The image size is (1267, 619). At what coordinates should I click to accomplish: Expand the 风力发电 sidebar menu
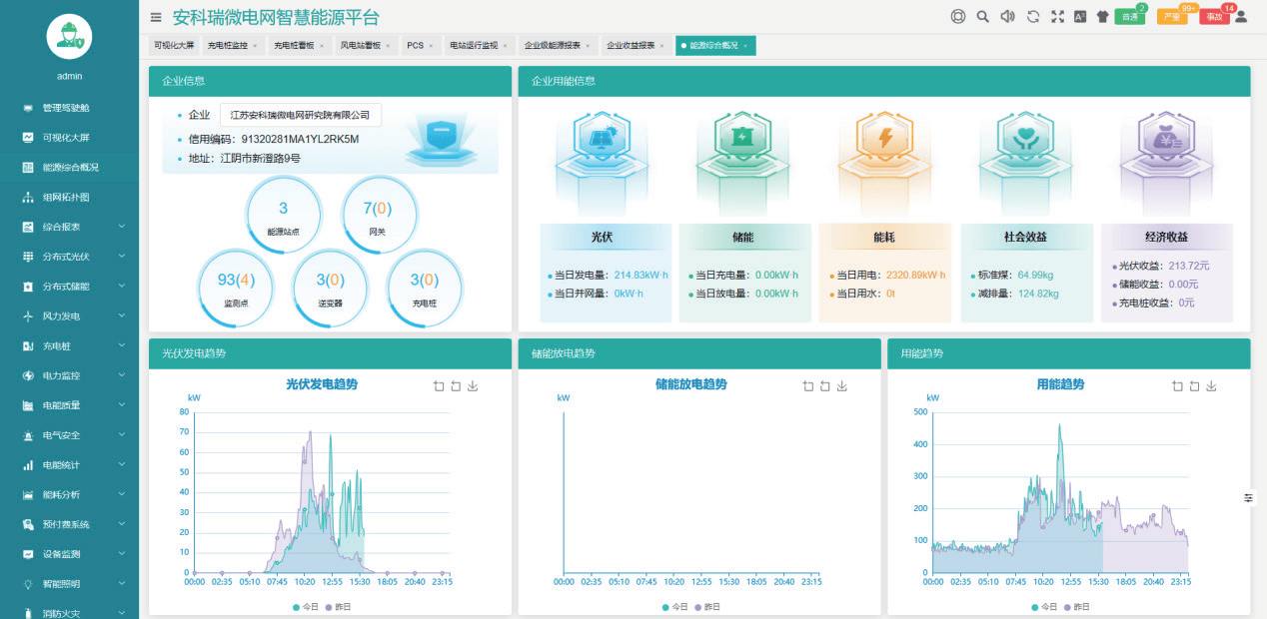click(69, 316)
